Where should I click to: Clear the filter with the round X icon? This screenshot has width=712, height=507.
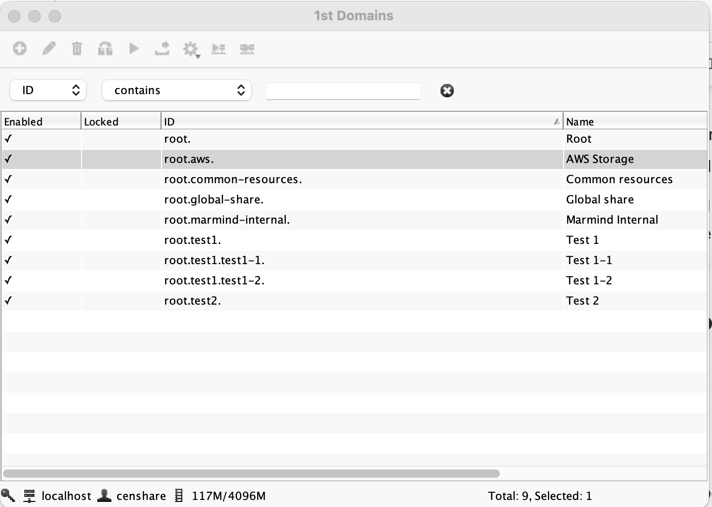447,91
